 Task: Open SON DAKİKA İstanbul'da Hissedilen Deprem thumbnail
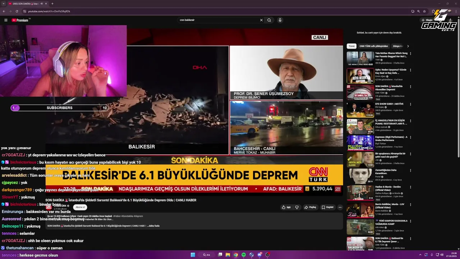(x=360, y=92)
